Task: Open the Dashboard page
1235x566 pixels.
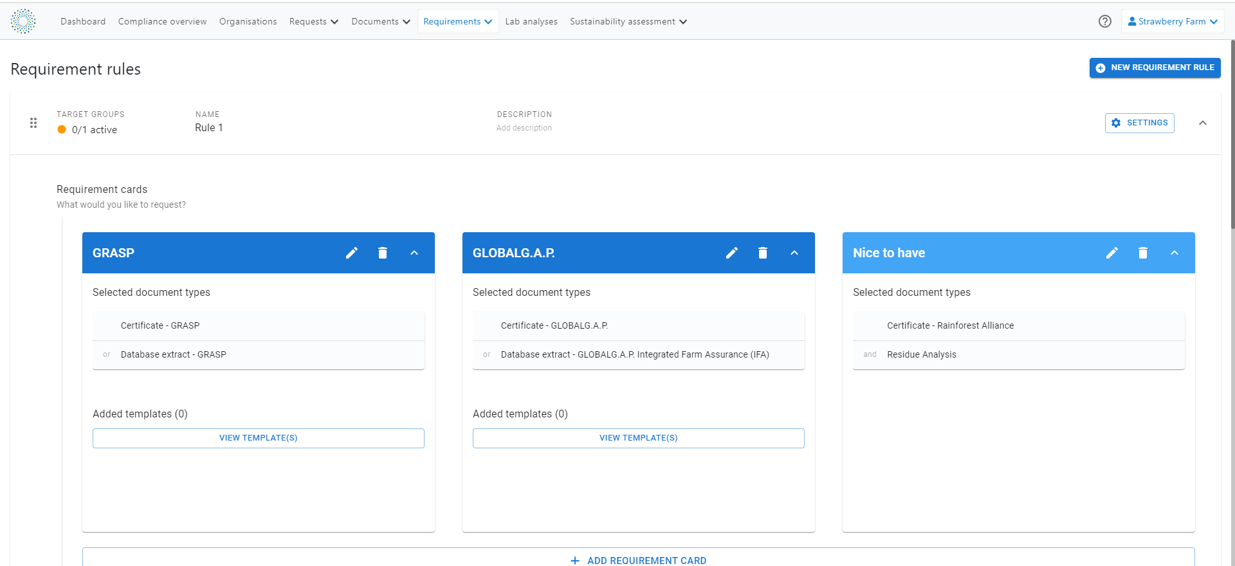Action: coord(83,21)
